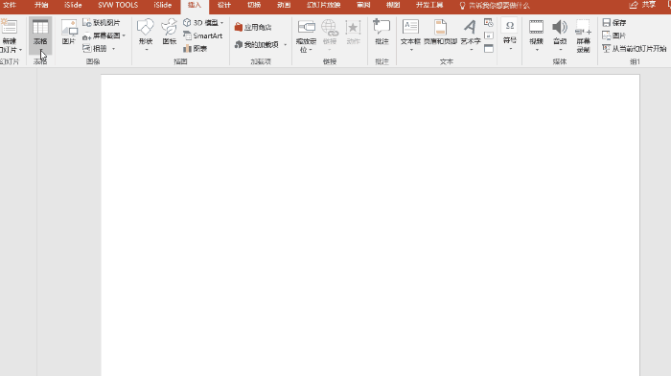
Task: Switch to the SVW TOOLS tab
Action: coord(118,5)
